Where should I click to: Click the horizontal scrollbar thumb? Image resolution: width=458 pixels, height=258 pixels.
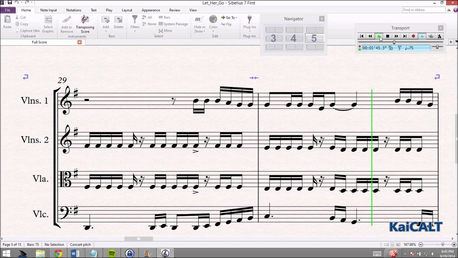(x=138, y=239)
